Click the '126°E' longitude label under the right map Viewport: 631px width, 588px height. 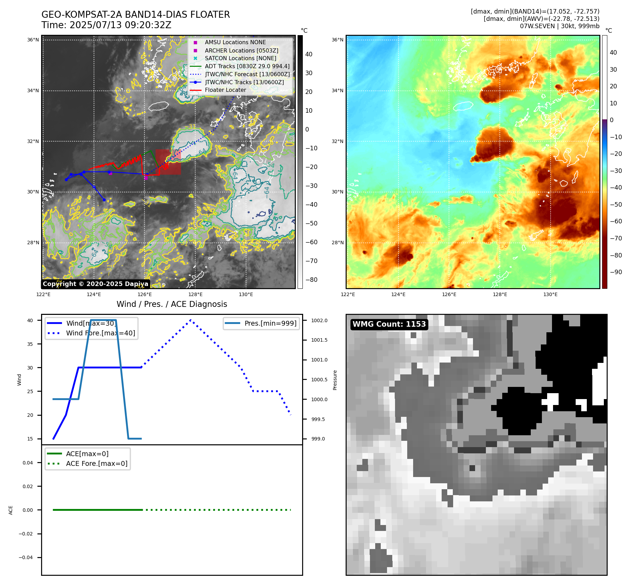(449, 294)
